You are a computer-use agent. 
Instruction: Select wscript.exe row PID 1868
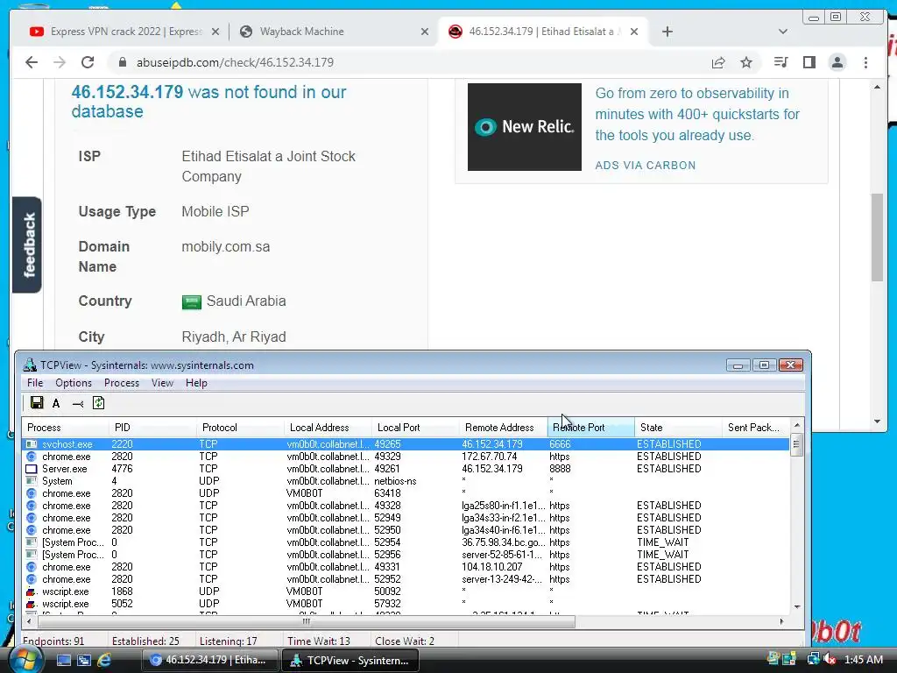pyautogui.click(x=406, y=592)
